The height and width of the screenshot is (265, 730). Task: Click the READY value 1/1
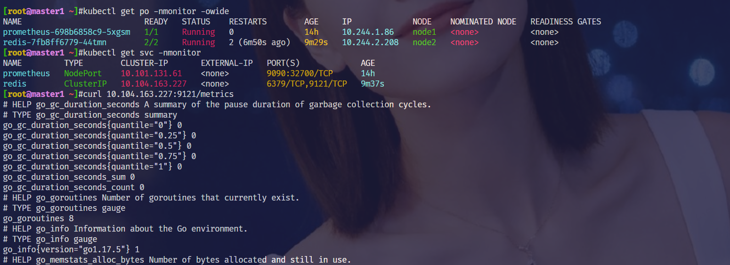(151, 32)
